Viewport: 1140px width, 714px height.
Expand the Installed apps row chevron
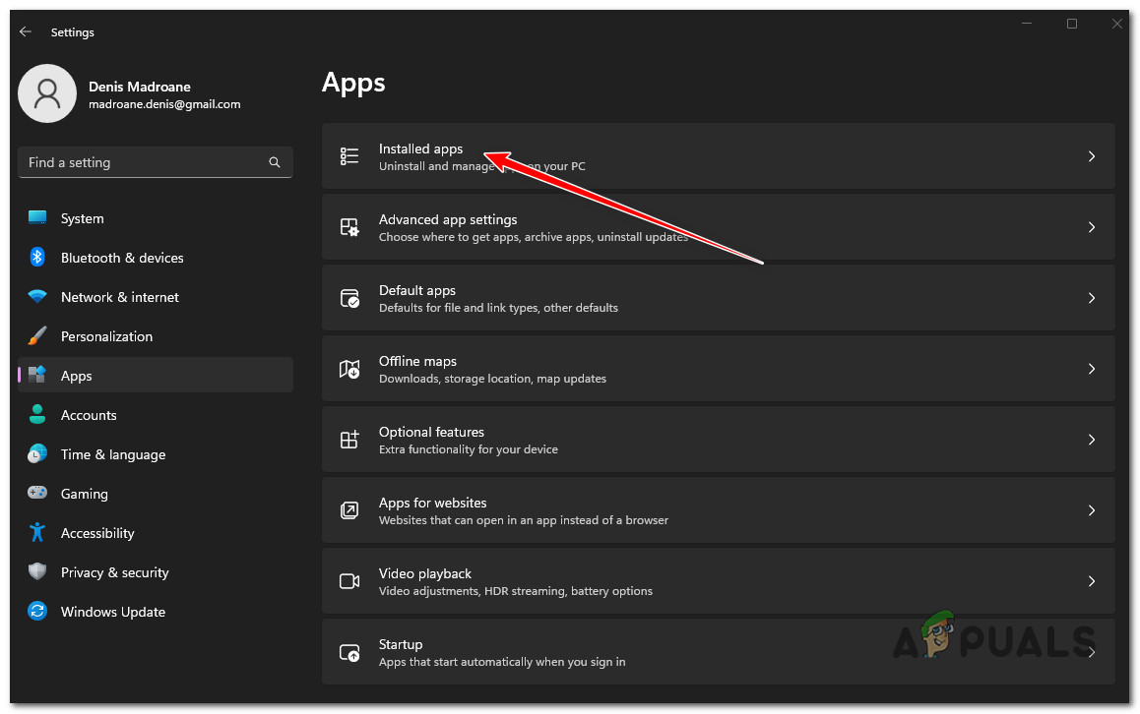coord(1091,155)
